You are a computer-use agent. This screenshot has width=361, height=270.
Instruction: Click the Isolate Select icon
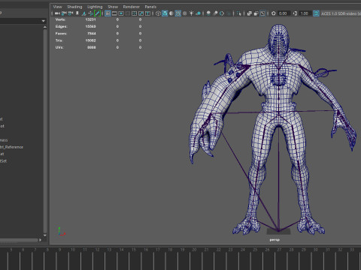click(238, 13)
